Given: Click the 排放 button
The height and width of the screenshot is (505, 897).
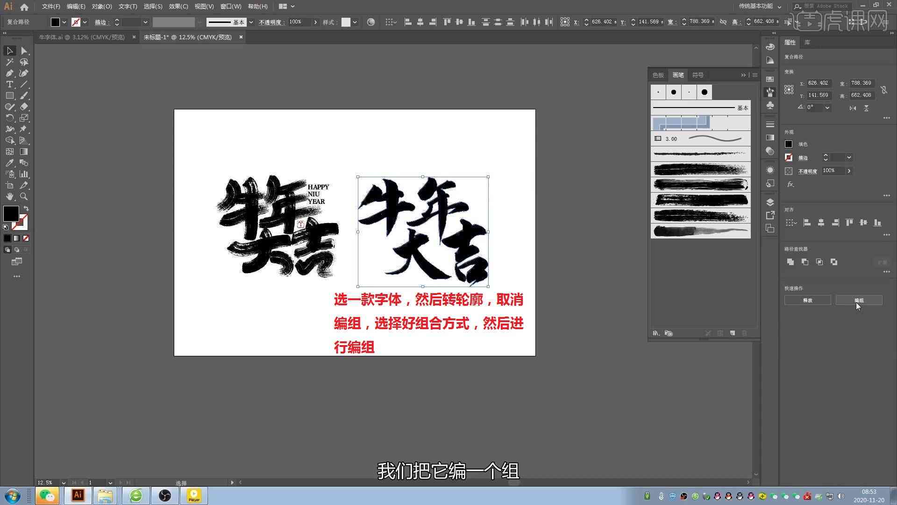Looking at the screenshot, I should [808, 300].
